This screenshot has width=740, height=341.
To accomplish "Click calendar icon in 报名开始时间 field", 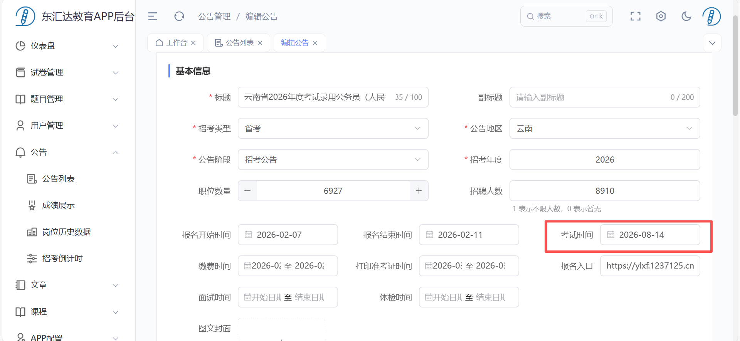I will (x=249, y=235).
